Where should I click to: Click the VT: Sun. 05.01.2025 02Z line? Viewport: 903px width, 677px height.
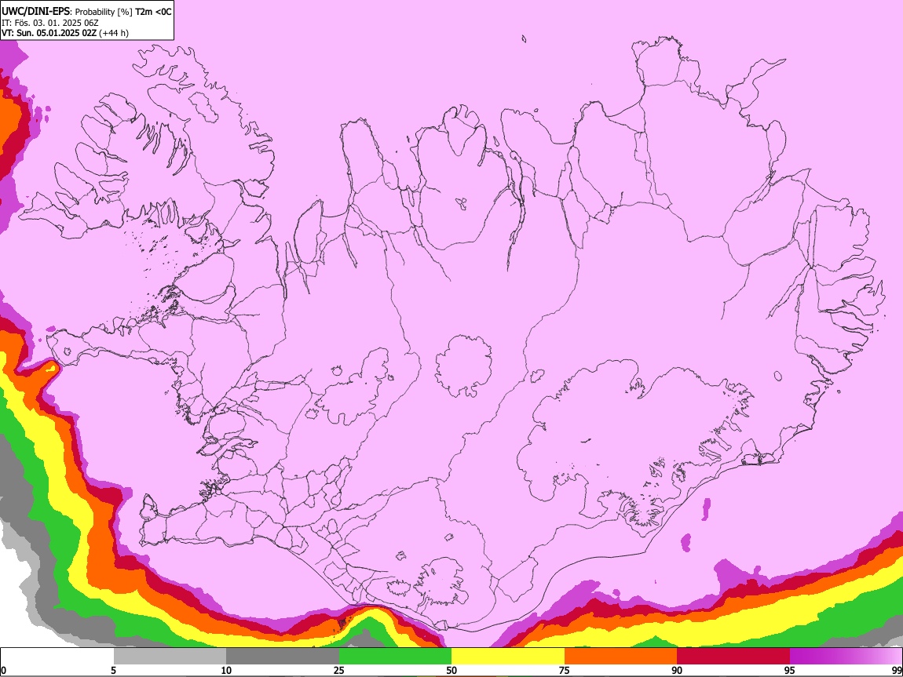pyautogui.click(x=65, y=33)
